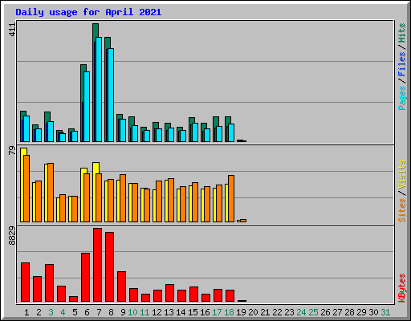Click the tallest red KBytes bar for day 7
This screenshot has height=321, width=411.
(x=97, y=265)
